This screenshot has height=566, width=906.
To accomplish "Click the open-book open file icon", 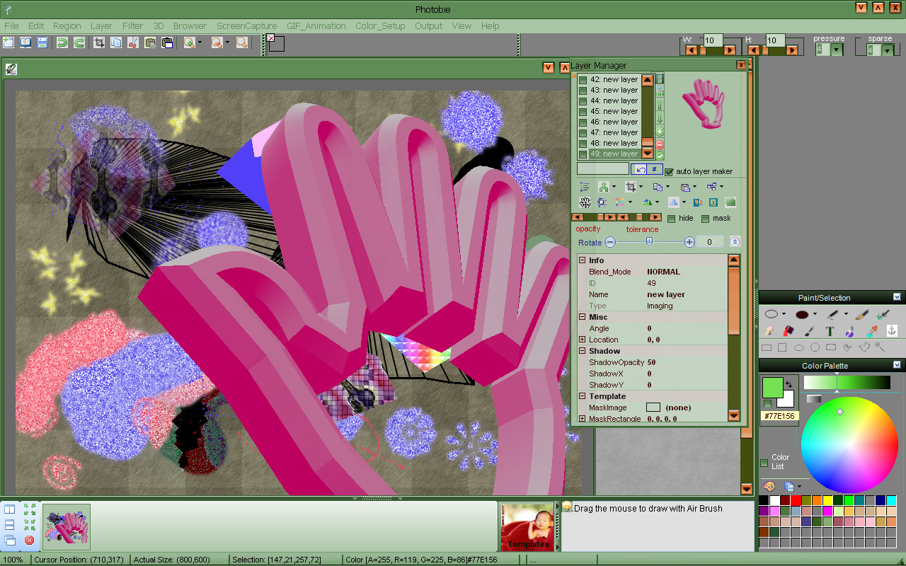I will point(25,42).
